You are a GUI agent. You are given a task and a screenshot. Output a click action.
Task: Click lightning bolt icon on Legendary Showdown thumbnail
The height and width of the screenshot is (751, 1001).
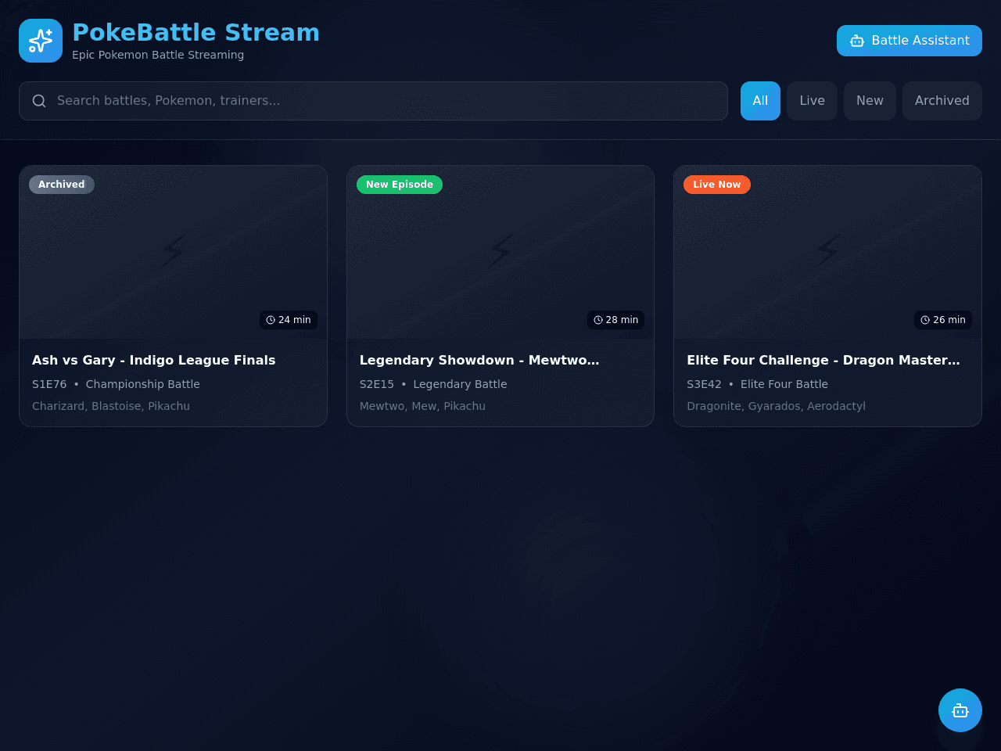click(500, 251)
